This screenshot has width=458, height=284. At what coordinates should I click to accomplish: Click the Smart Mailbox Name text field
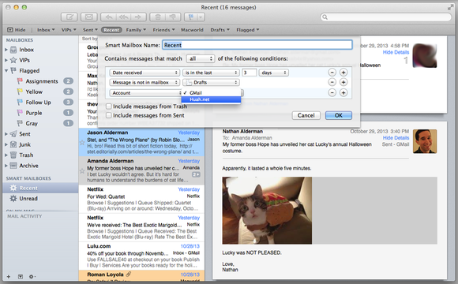257,45
